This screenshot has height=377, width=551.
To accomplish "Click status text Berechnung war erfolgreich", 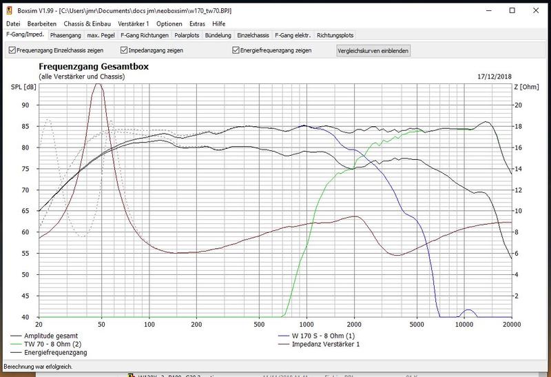I will [39, 367].
